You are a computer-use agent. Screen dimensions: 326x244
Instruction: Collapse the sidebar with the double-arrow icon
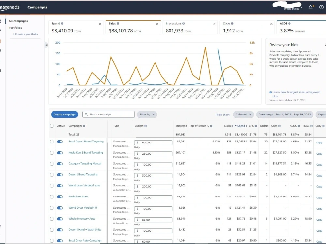tap(46, 45)
